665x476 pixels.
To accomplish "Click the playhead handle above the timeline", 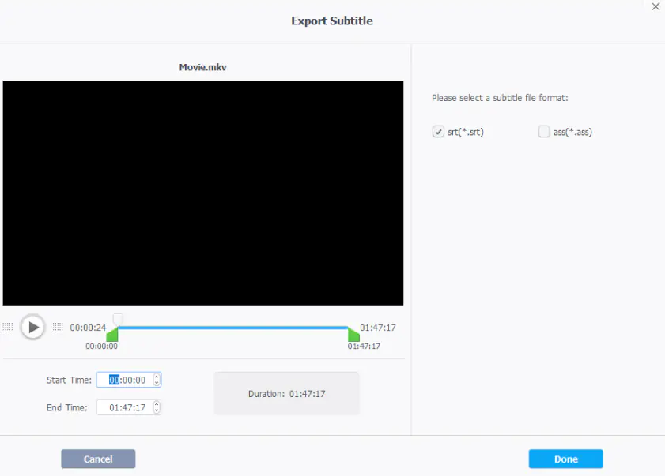I will coord(118,319).
